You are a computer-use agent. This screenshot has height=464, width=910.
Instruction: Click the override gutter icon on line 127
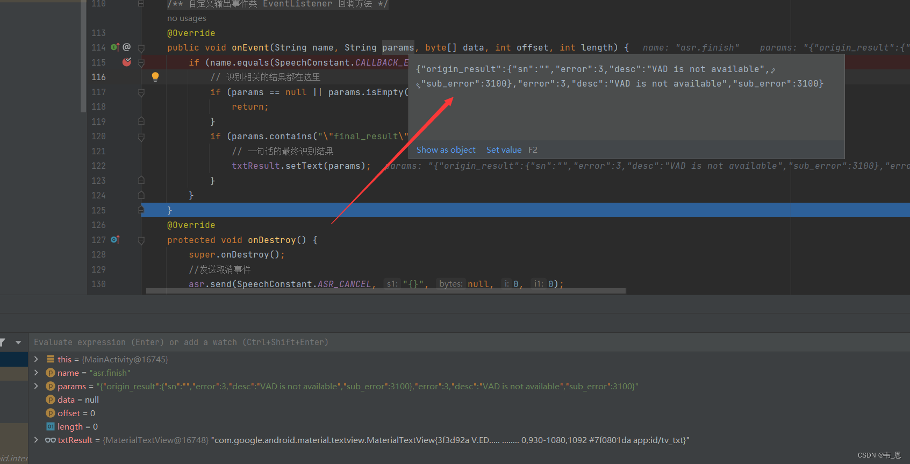click(x=115, y=240)
